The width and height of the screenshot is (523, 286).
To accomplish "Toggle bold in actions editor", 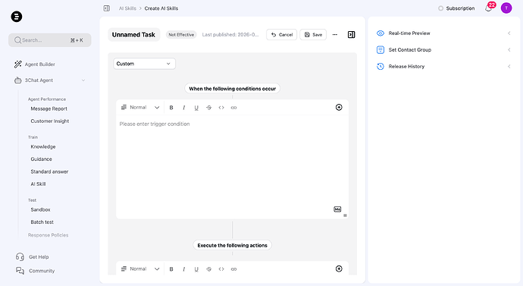I will coord(171,269).
